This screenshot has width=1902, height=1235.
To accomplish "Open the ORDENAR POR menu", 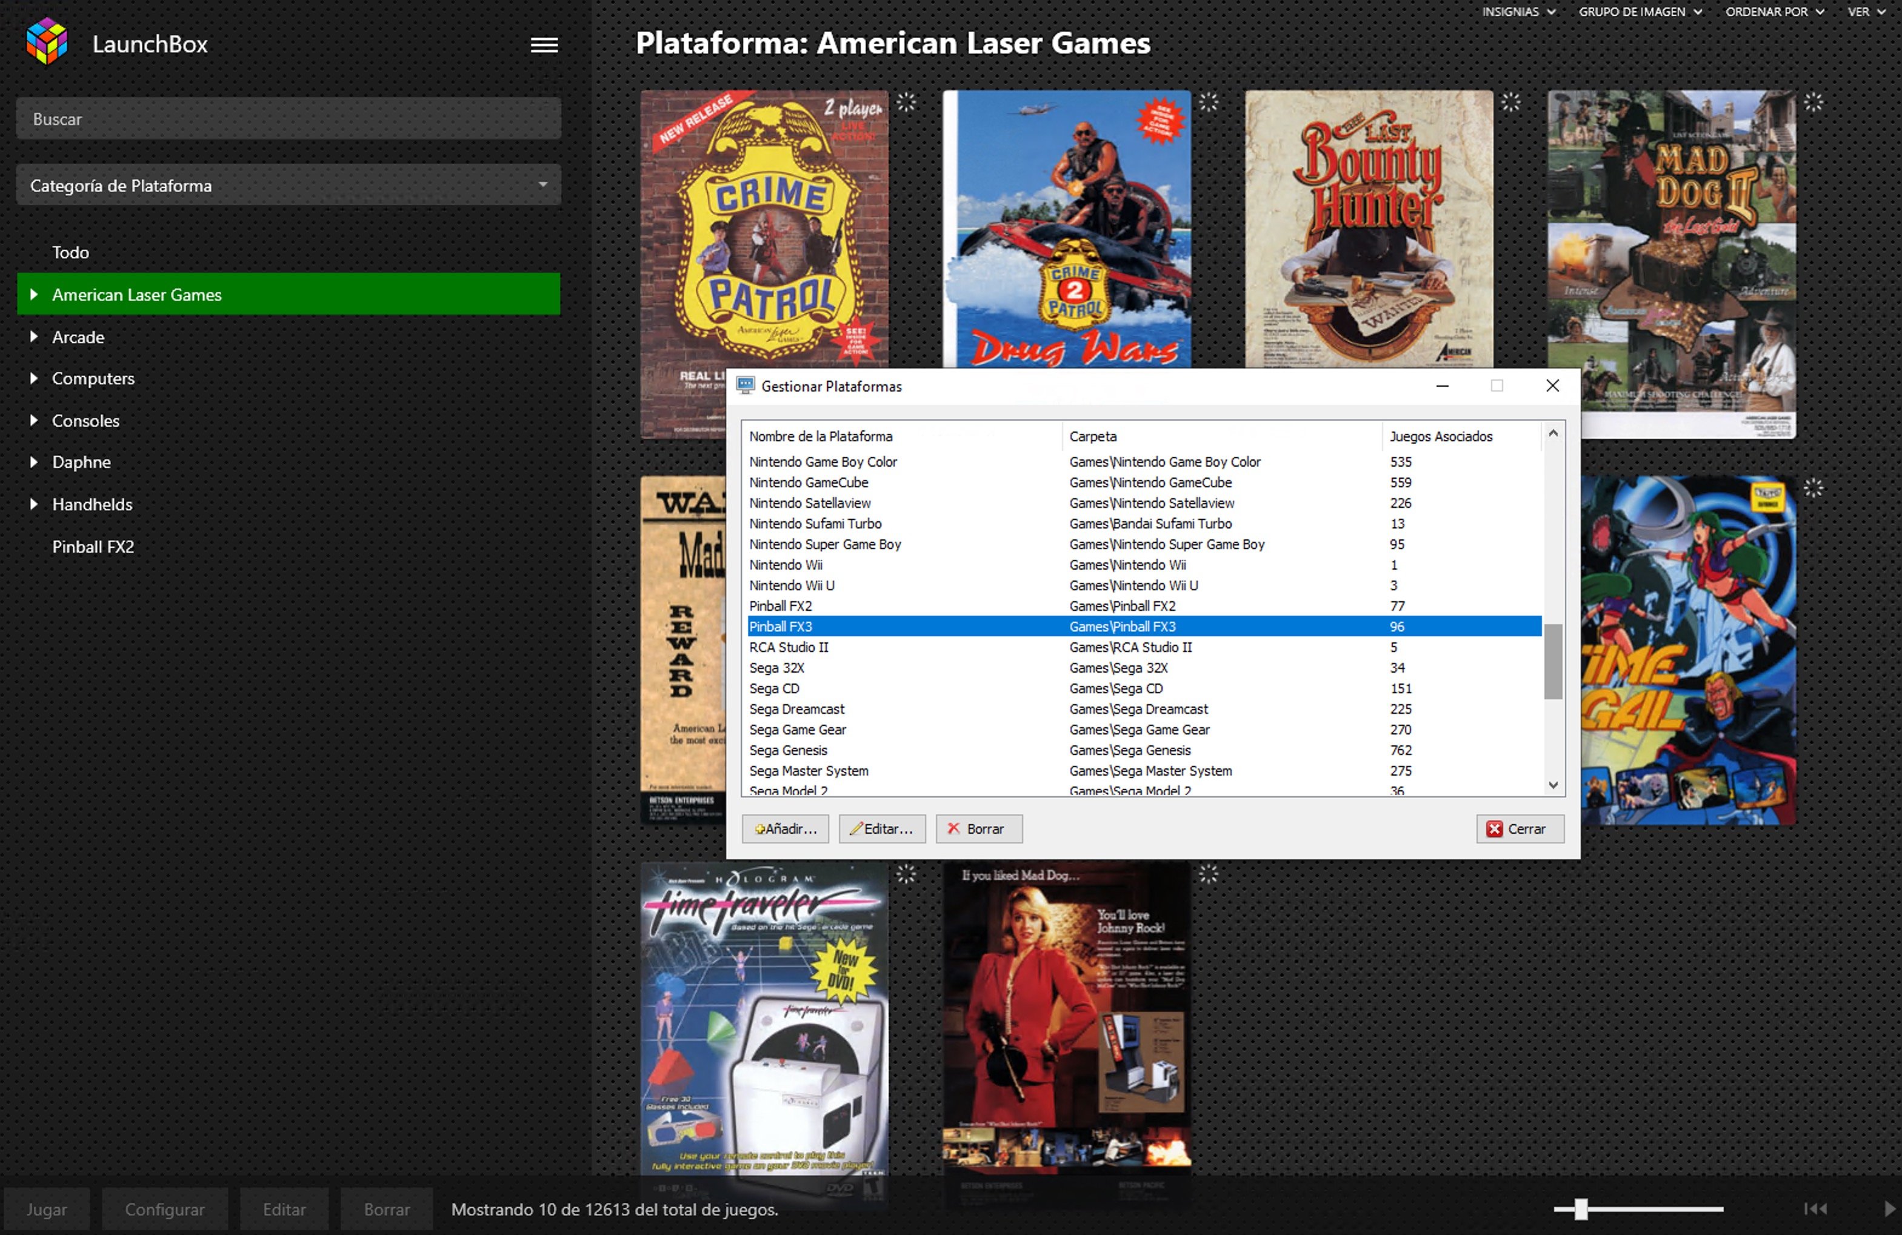I will coord(1774,11).
